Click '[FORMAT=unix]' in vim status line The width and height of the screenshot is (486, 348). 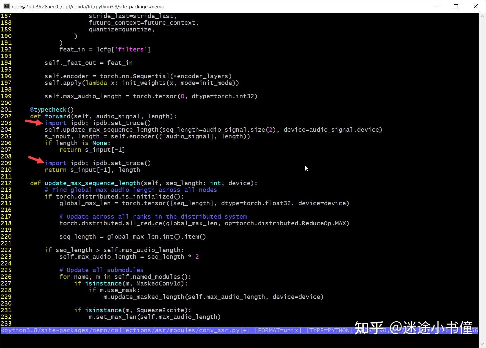(278, 330)
